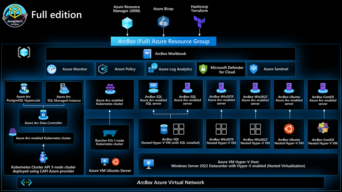
Task: Click the Azure Sentinel blue shield icon
Action: point(253,69)
